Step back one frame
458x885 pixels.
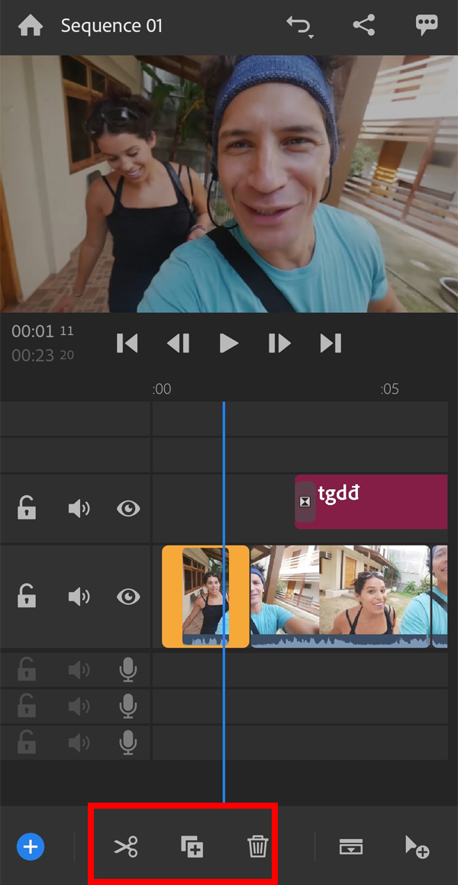[179, 343]
